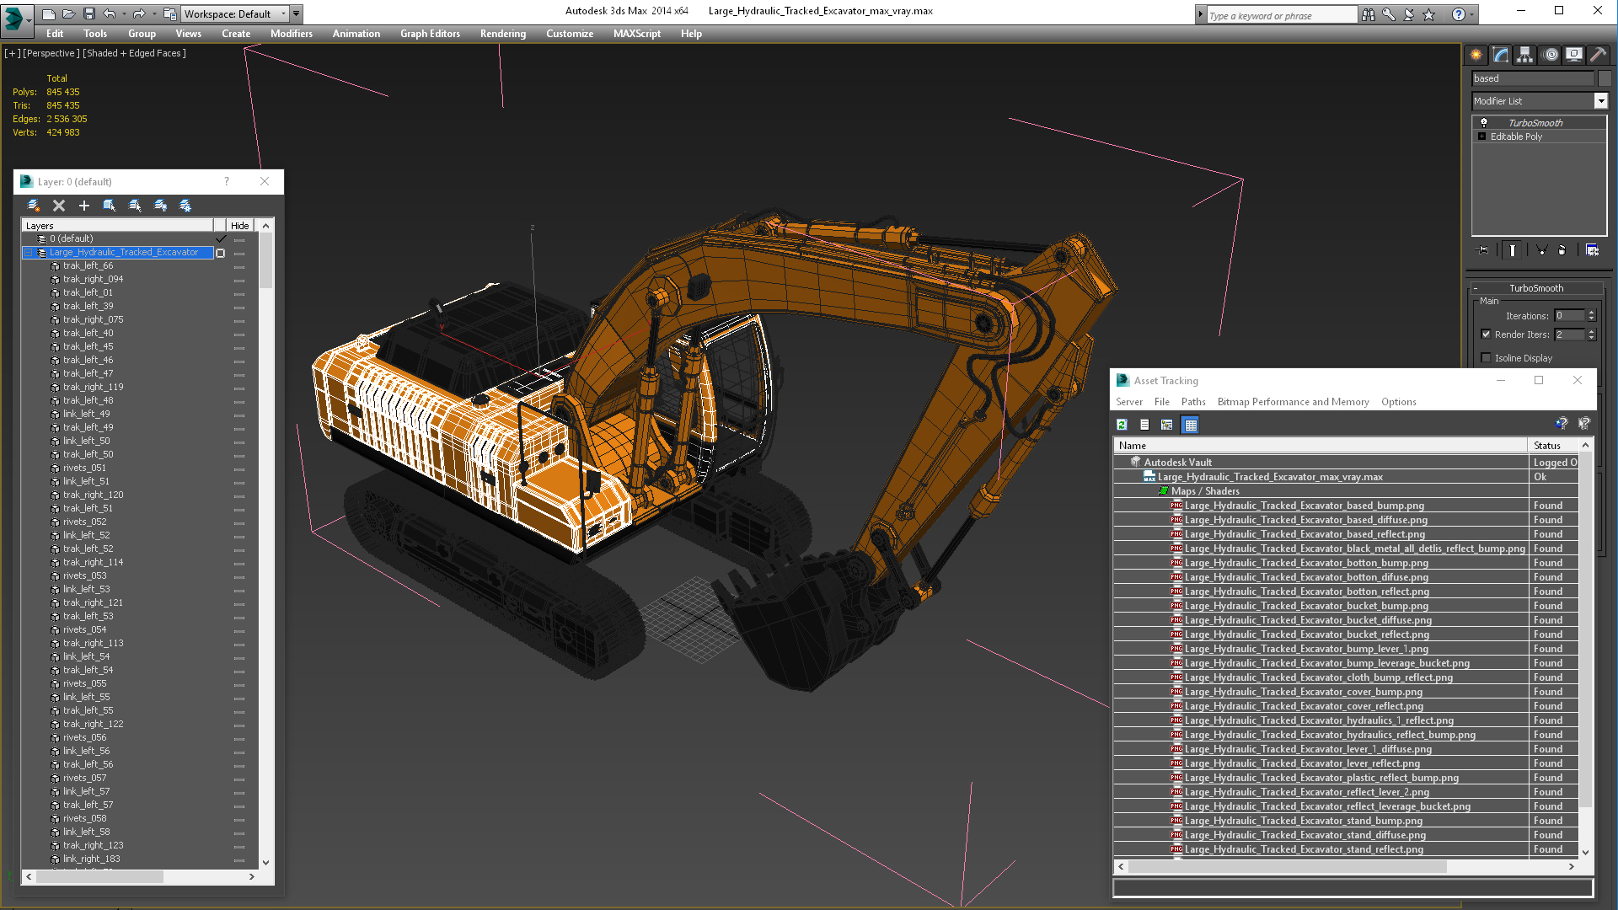
Task: Open the Motion command panel tab
Action: (x=1551, y=55)
